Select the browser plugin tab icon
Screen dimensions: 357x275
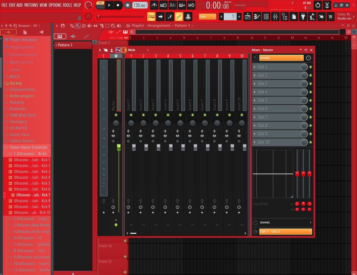tap(42, 32)
